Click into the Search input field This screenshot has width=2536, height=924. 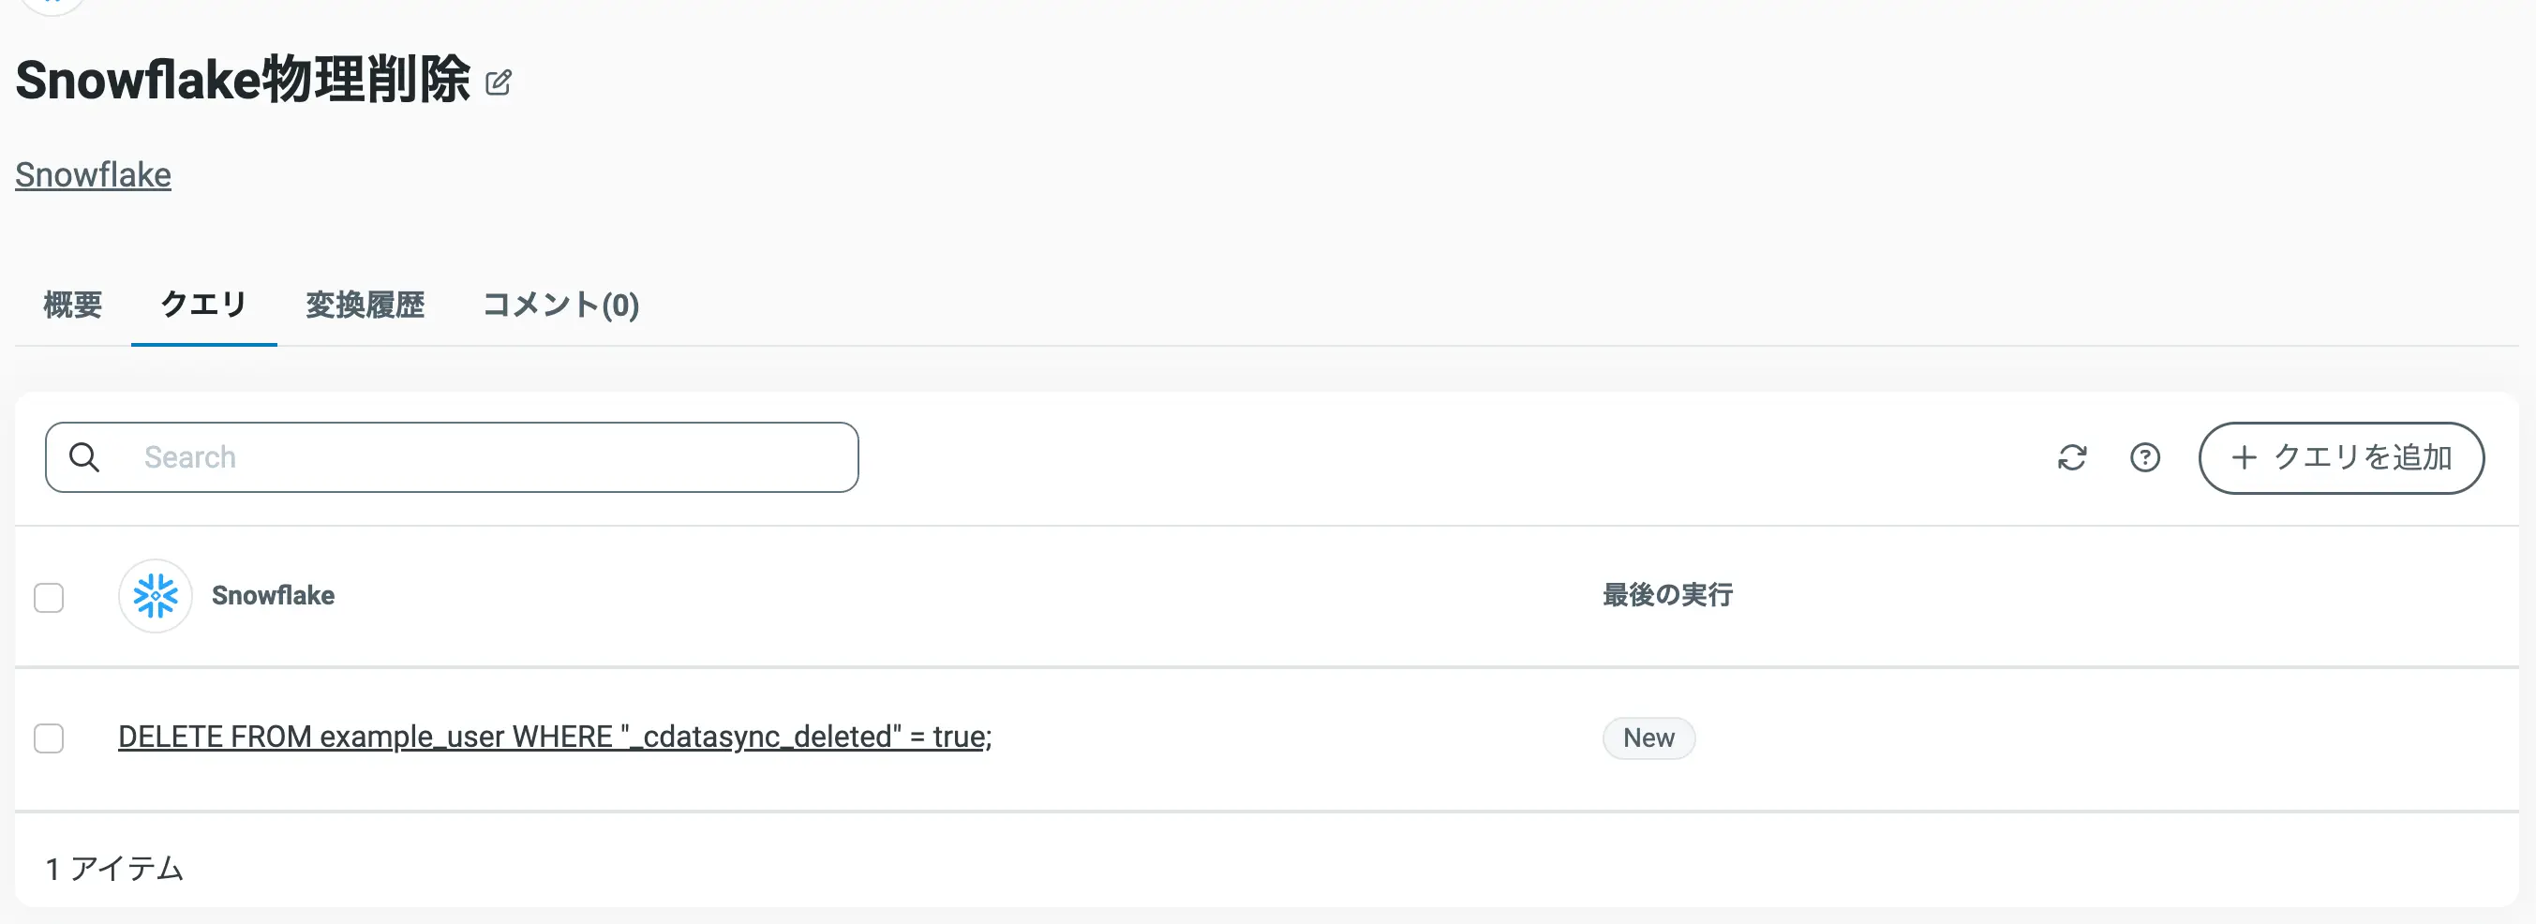492,457
